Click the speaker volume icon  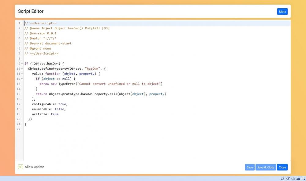point(293,179)
